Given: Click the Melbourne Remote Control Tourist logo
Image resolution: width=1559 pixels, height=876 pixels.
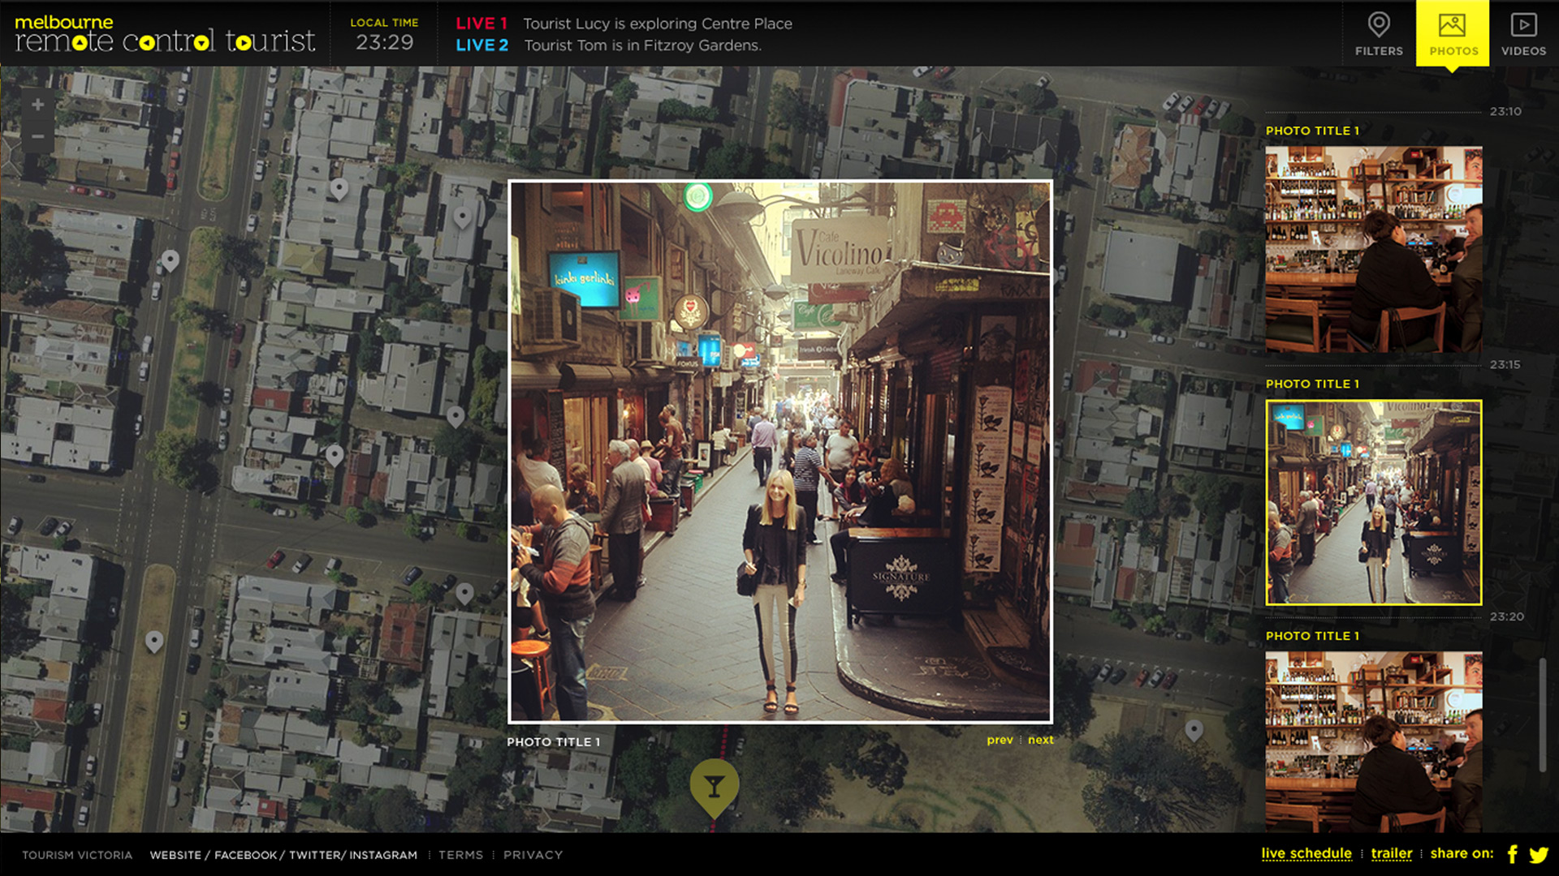Looking at the screenshot, I should click(x=165, y=33).
